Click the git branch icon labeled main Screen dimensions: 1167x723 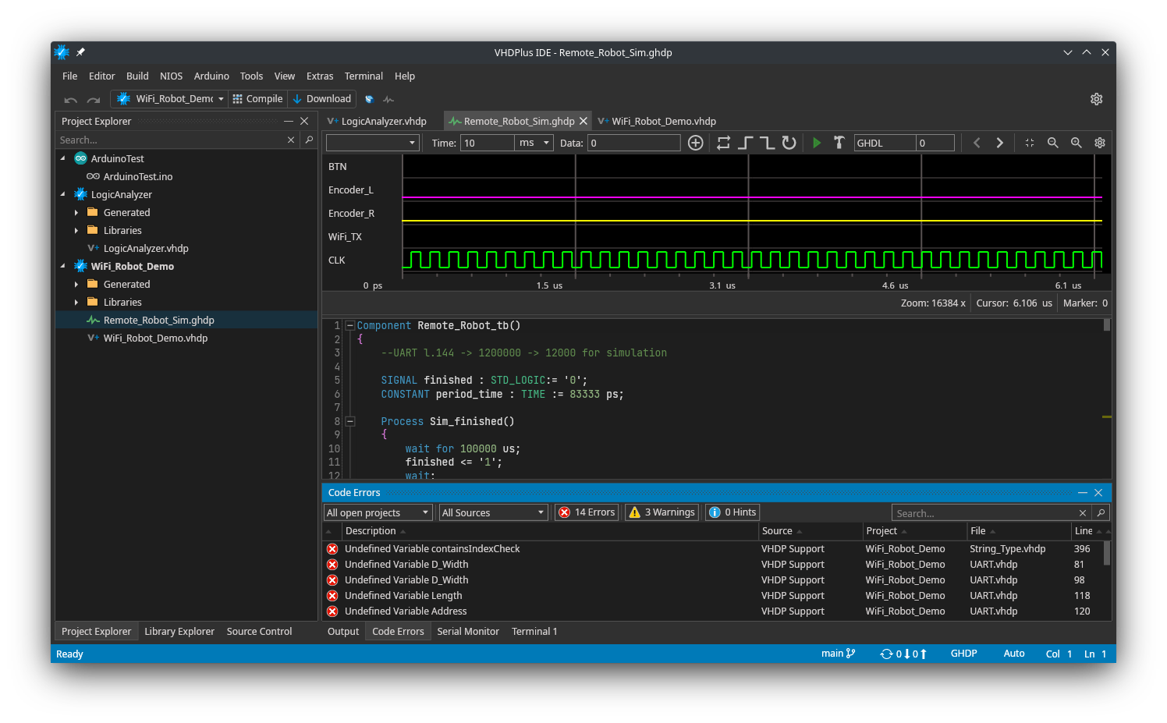click(850, 654)
